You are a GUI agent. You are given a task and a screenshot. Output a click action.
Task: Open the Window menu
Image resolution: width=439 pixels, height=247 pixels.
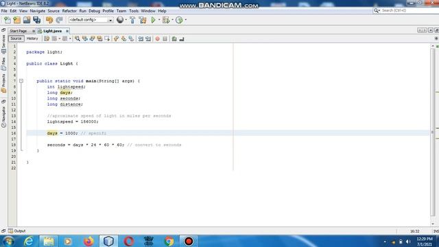pos(148,11)
